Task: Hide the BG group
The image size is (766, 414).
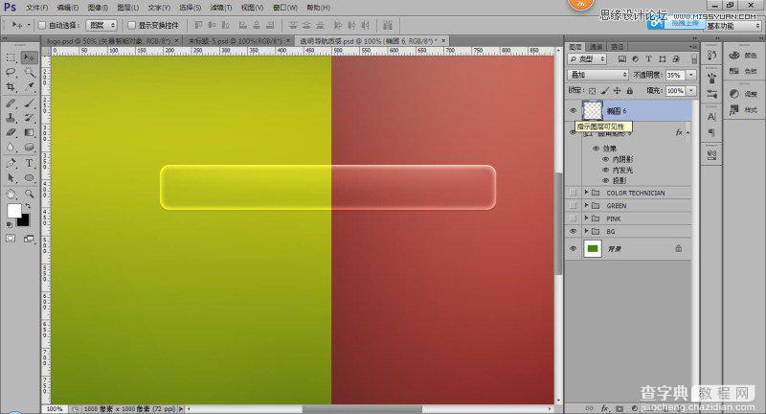Action: [x=573, y=231]
